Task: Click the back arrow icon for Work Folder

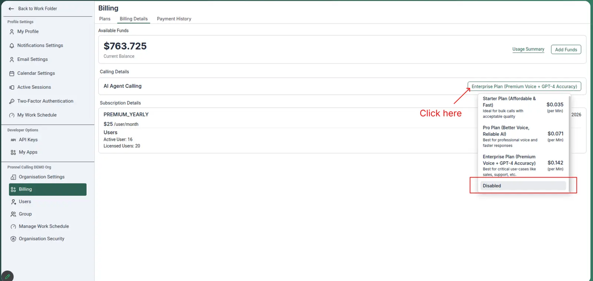Action: [11, 9]
